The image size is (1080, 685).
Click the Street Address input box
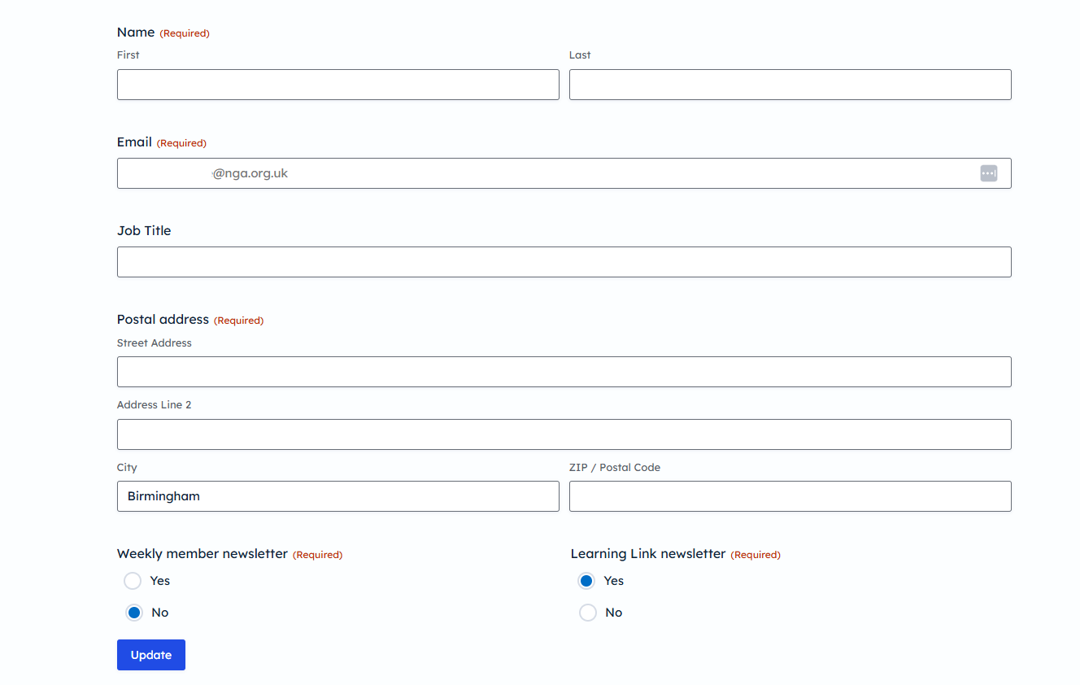(564, 372)
